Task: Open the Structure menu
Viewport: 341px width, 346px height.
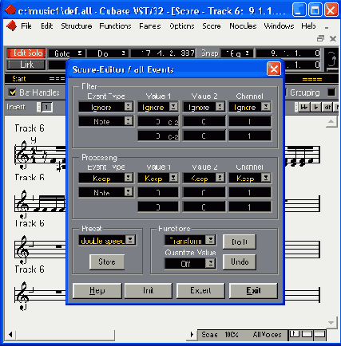Action: coord(77,26)
